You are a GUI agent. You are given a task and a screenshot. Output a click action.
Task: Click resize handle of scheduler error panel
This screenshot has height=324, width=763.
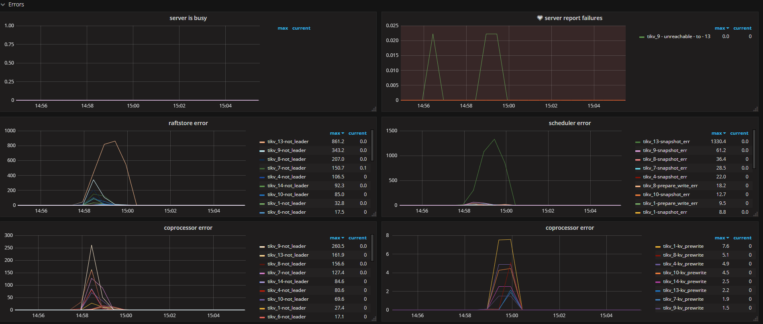point(755,214)
